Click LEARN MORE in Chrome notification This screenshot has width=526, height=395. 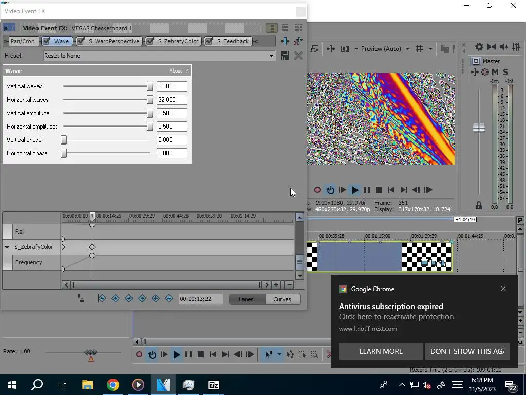[381, 351]
